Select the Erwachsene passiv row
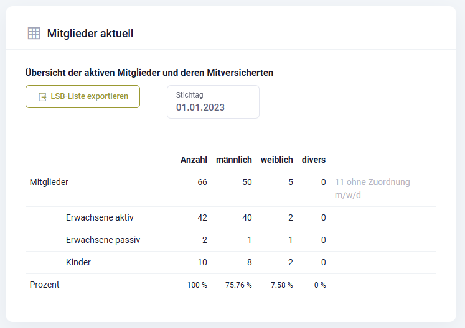 click(103, 240)
